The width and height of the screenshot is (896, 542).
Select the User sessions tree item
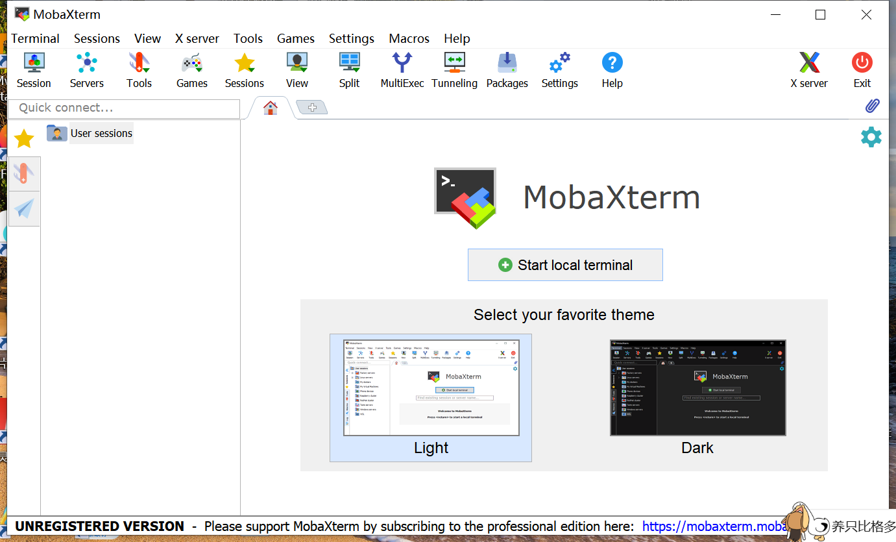101,133
